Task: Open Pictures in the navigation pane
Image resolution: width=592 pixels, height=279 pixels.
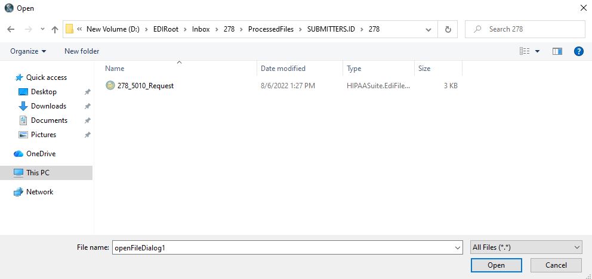Action: (x=44, y=135)
